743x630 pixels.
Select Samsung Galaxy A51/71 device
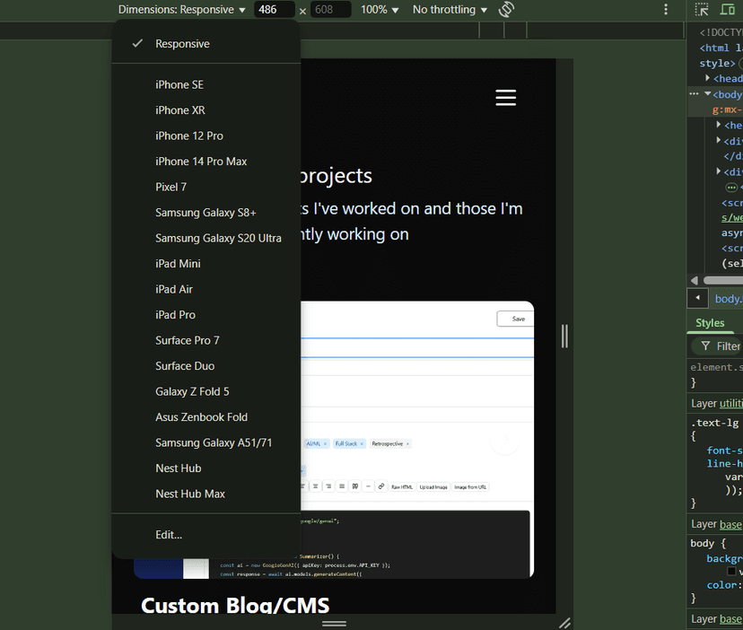[x=206, y=443]
